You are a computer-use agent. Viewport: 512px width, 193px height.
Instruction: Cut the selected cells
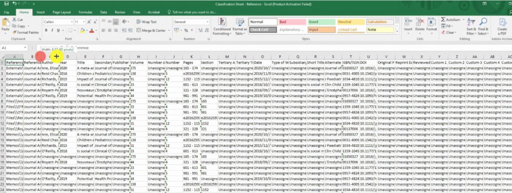click(x=17, y=19)
